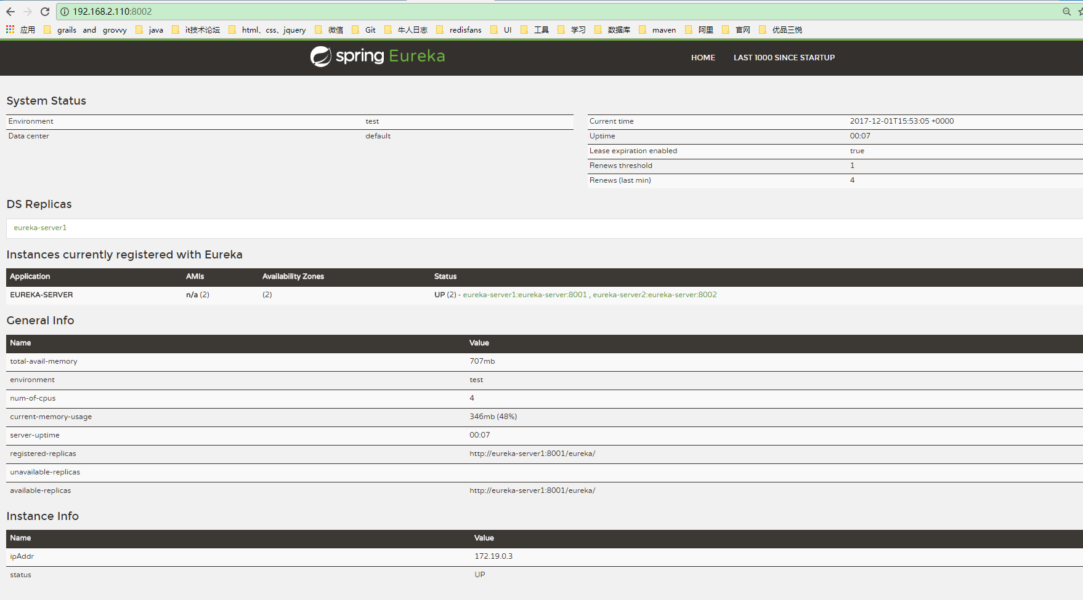Image resolution: width=1083 pixels, height=600 pixels.
Task: Open LAST 1000 SINCE STARTUP page
Action: pos(784,57)
